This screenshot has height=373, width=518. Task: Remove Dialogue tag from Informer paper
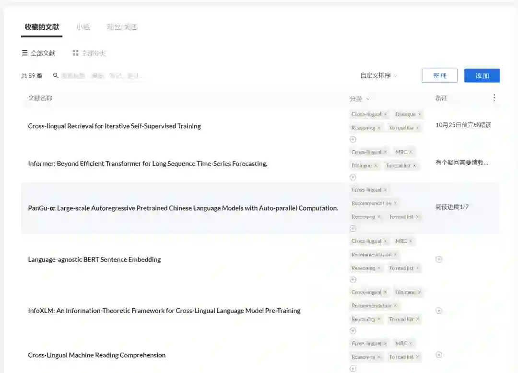pos(376,166)
